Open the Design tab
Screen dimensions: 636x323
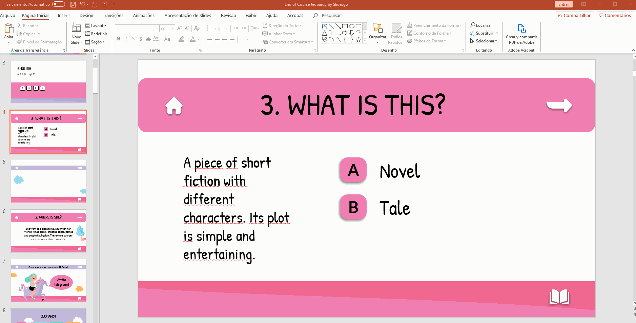[86, 15]
